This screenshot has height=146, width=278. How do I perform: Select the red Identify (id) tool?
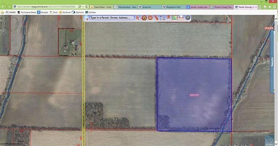coord(150,18)
